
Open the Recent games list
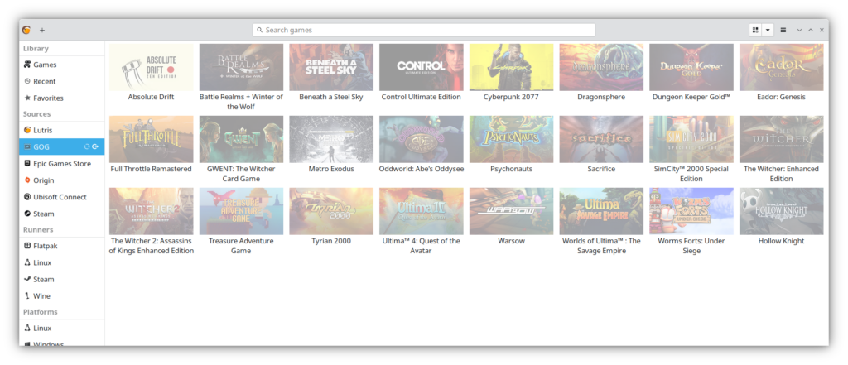click(44, 81)
